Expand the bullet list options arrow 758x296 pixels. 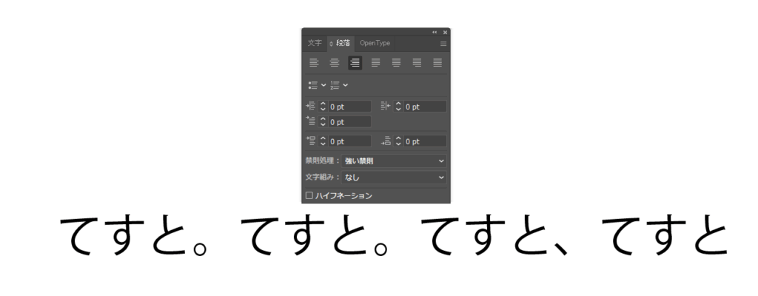[x=323, y=85]
